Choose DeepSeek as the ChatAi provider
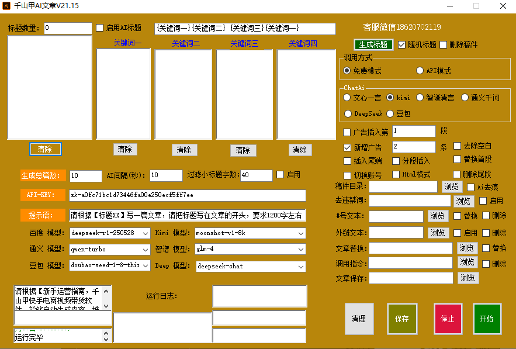 point(348,113)
